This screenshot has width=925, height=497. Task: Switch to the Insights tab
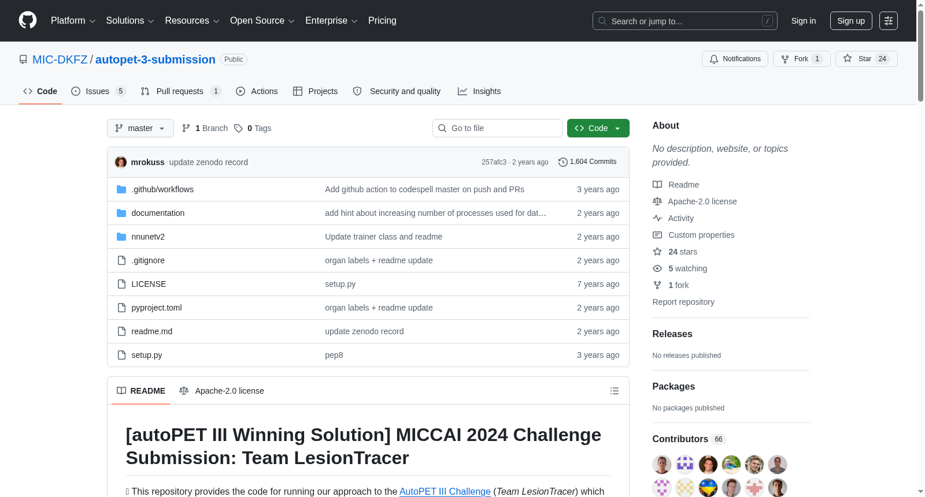(479, 91)
